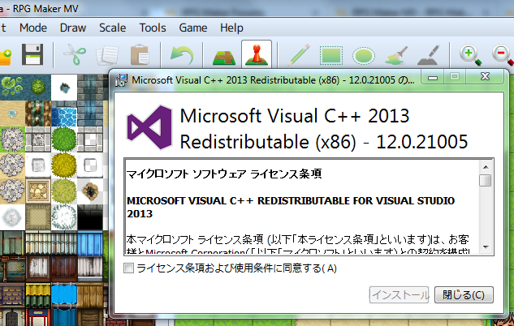514x326 pixels.
Task: Click the Zoom In magnifier
Action: point(470,55)
